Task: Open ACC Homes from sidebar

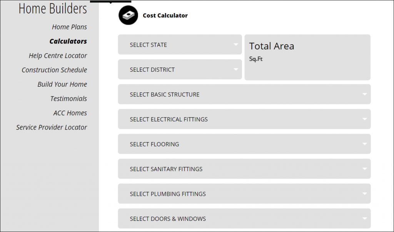Action: (70, 113)
